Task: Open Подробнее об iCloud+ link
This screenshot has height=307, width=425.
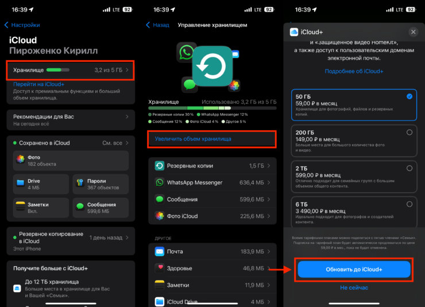Action: tap(354, 71)
